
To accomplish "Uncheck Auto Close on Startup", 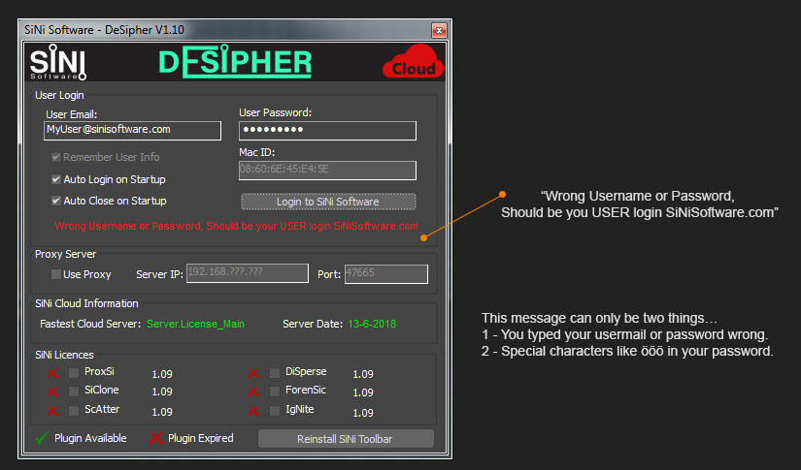I will coord(56,201).
